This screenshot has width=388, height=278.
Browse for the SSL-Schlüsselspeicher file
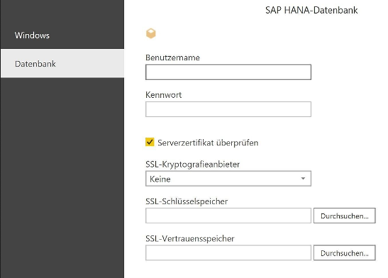tap(344, 215)
